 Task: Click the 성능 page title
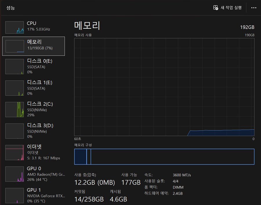click(x=11, y=8)
